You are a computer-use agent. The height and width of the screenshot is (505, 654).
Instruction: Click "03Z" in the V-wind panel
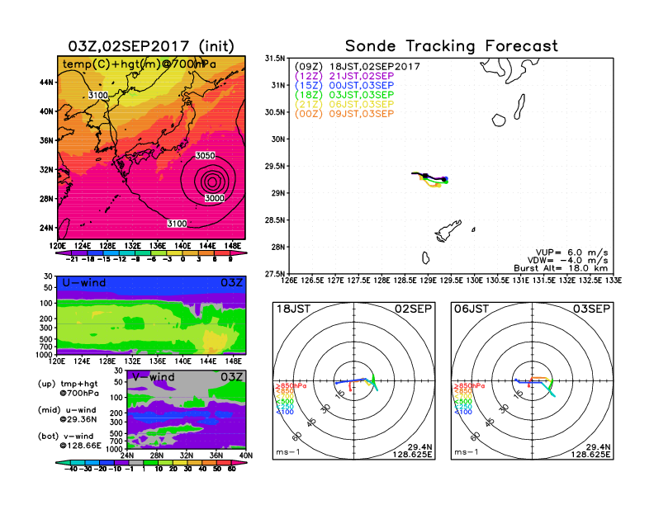232,377
